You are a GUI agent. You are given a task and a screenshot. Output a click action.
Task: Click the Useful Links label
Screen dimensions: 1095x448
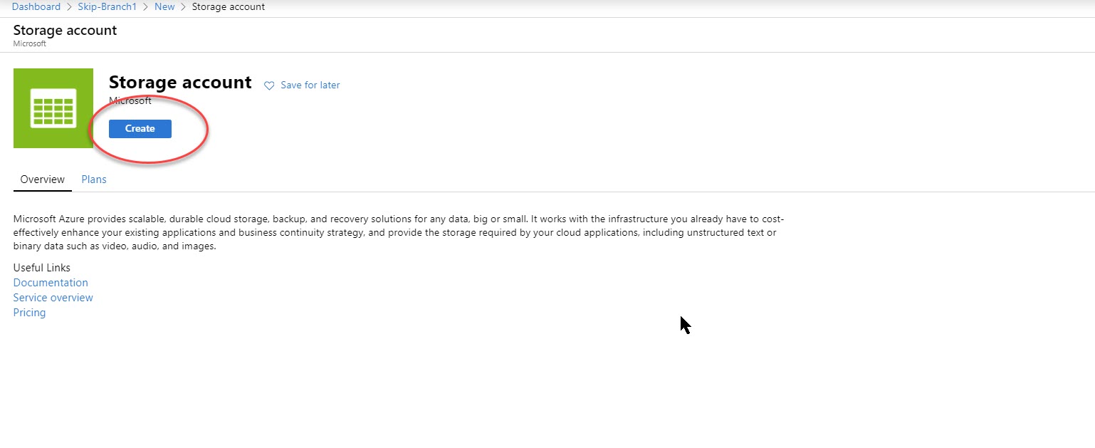tap(42, 268)
